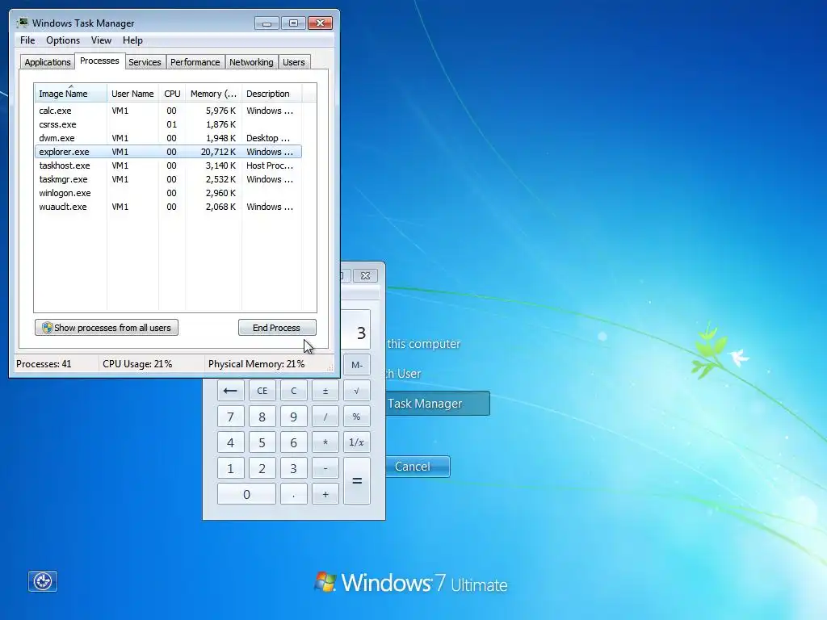
Task: Select the taskhost.exe process row
Action: pyautogui.click(x=168, y=165)
